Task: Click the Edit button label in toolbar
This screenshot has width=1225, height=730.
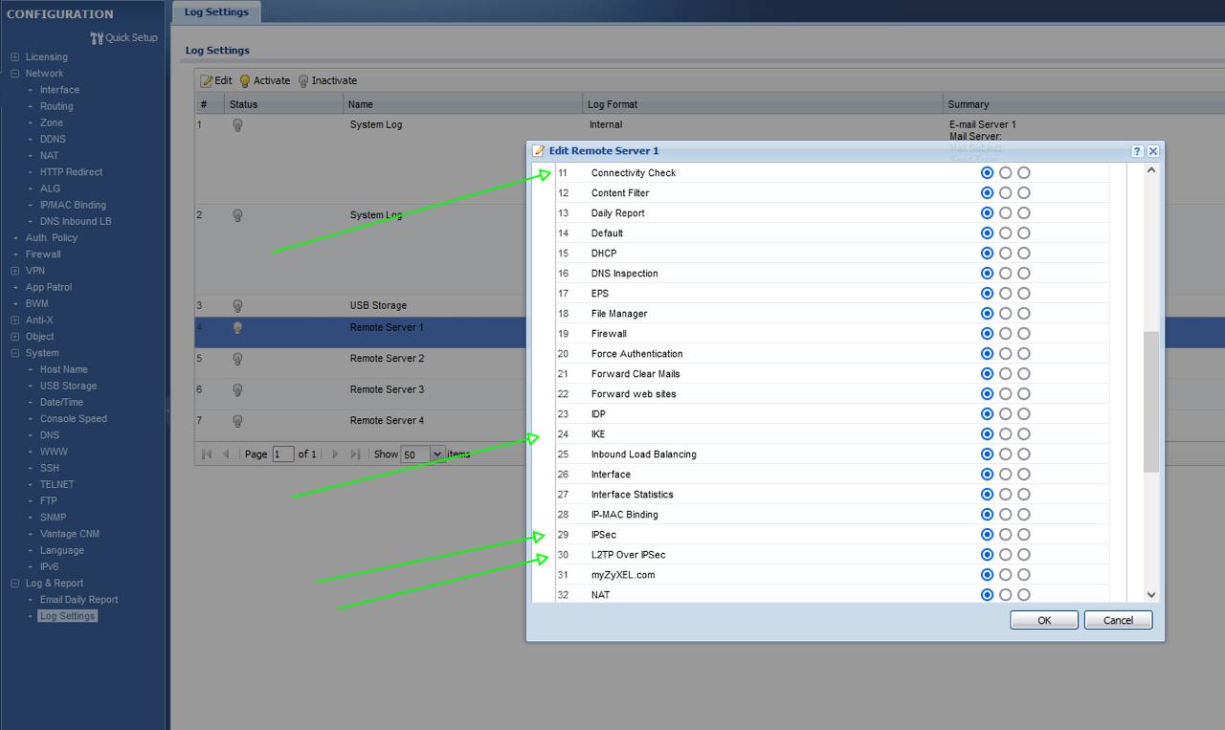Action: 223,80
